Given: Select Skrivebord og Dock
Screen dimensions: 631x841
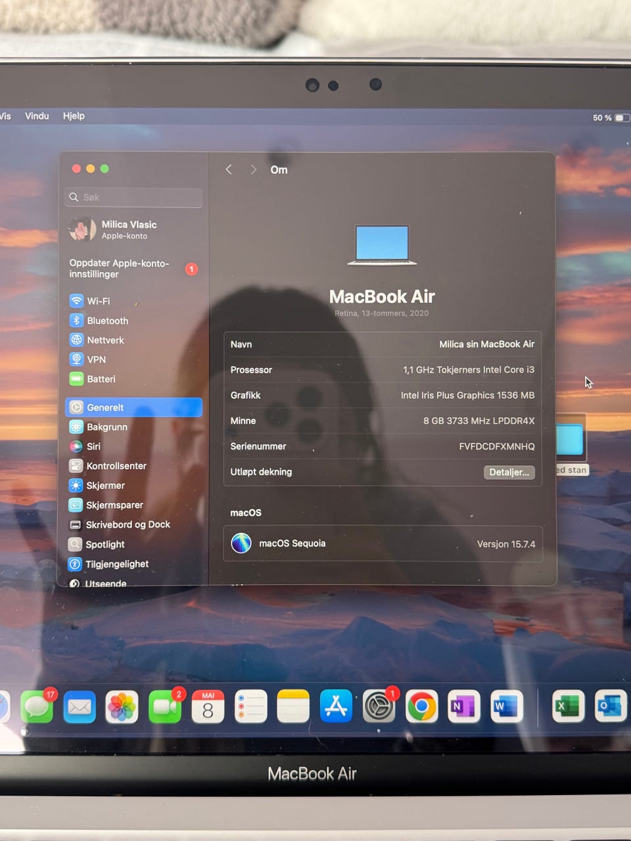Looking at the screenshot, I should [x=133, y=524].
